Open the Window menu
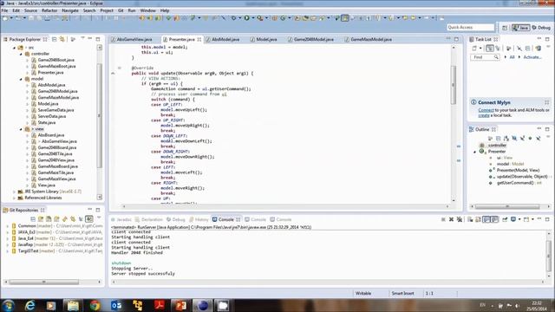Viewport: 555px width, 312px height. (x=148, y=10)
